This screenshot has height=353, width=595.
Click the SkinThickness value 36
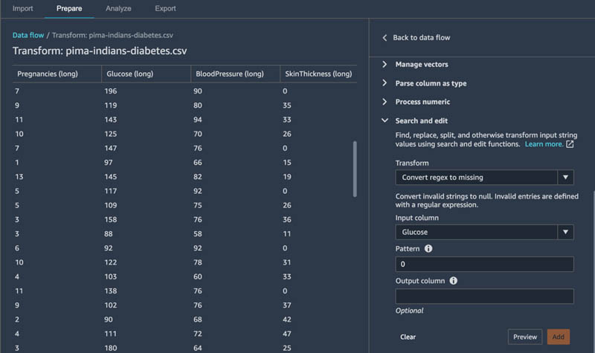[x=287, y=219]
